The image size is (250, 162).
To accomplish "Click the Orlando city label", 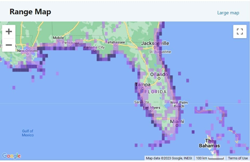I will [x=159, y=75].
